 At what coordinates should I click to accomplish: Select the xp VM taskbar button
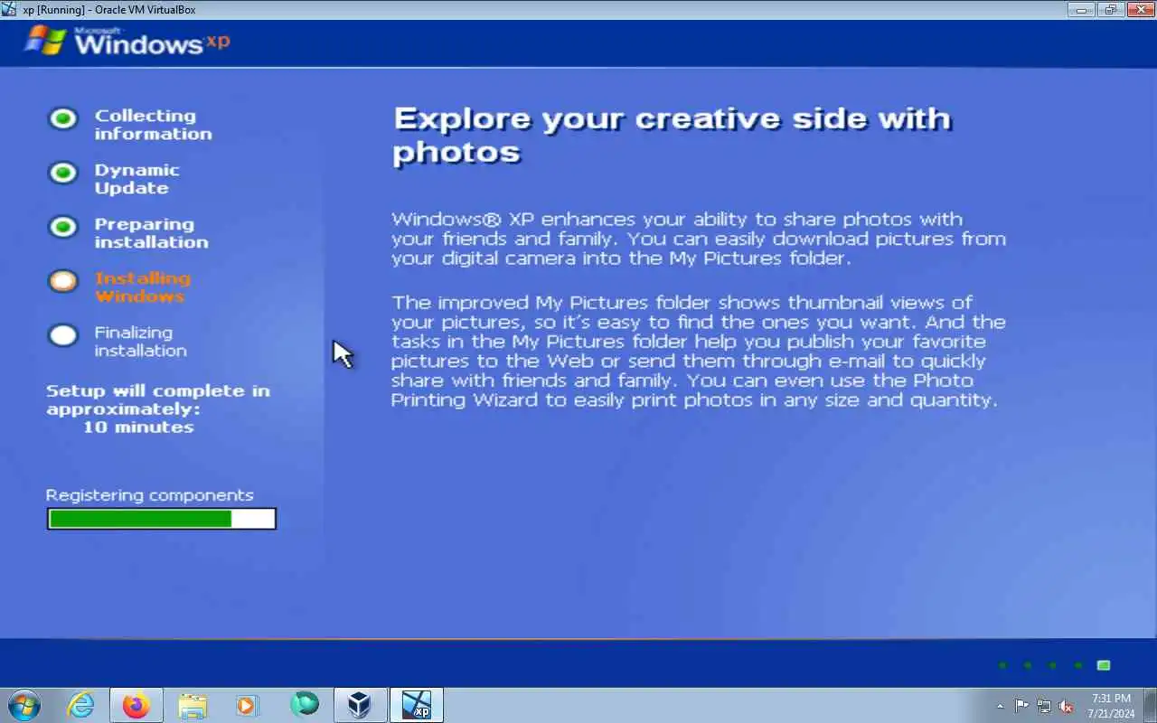tap(417, 705)
